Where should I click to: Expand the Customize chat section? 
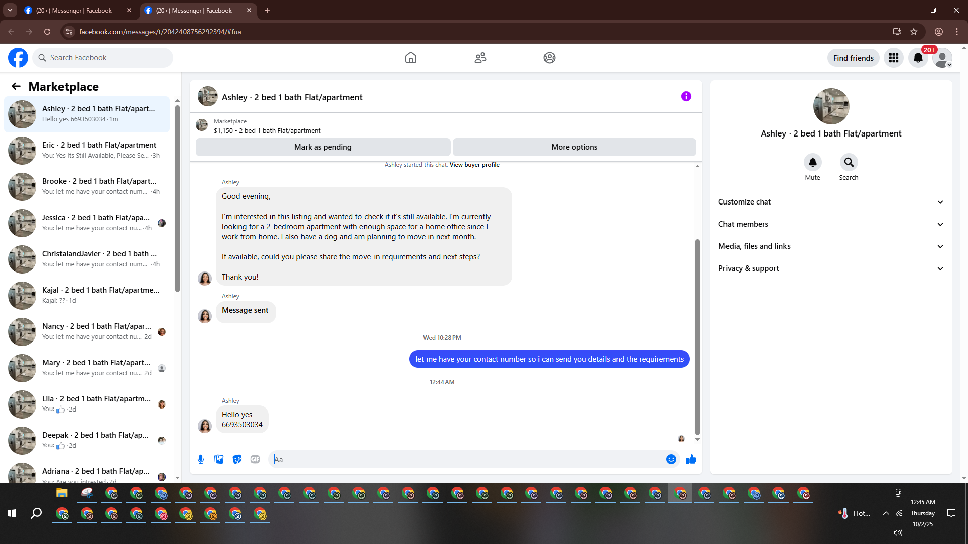(831, 202)
